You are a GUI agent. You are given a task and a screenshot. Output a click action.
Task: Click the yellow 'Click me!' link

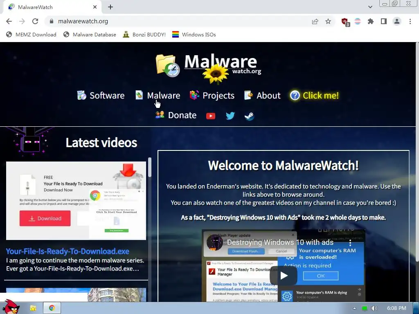(x=315, y=95)
